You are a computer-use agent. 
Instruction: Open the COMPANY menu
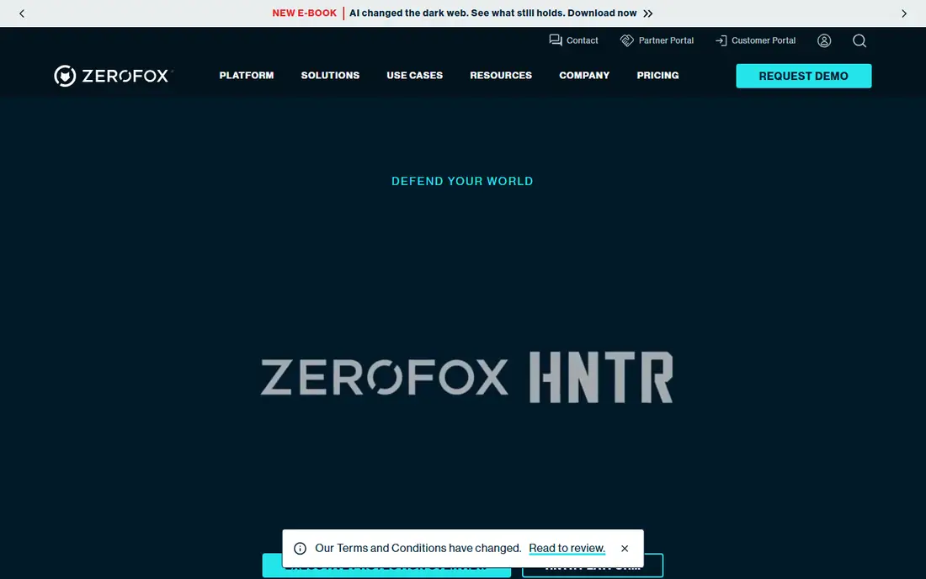click(584, 76)
